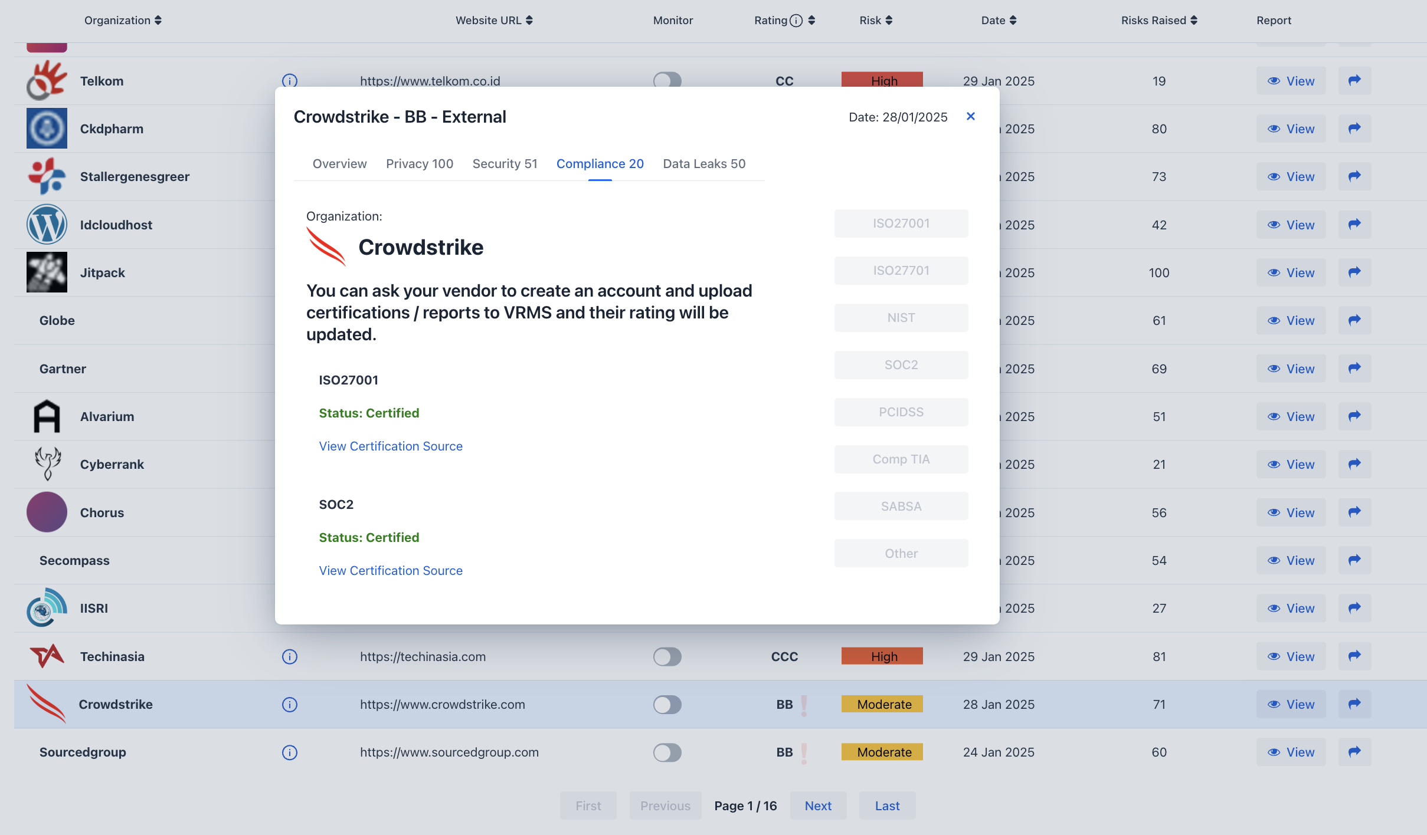Click the ISO27001 filter button
The image size is (1427, 835).
click(x=901, y=223)
